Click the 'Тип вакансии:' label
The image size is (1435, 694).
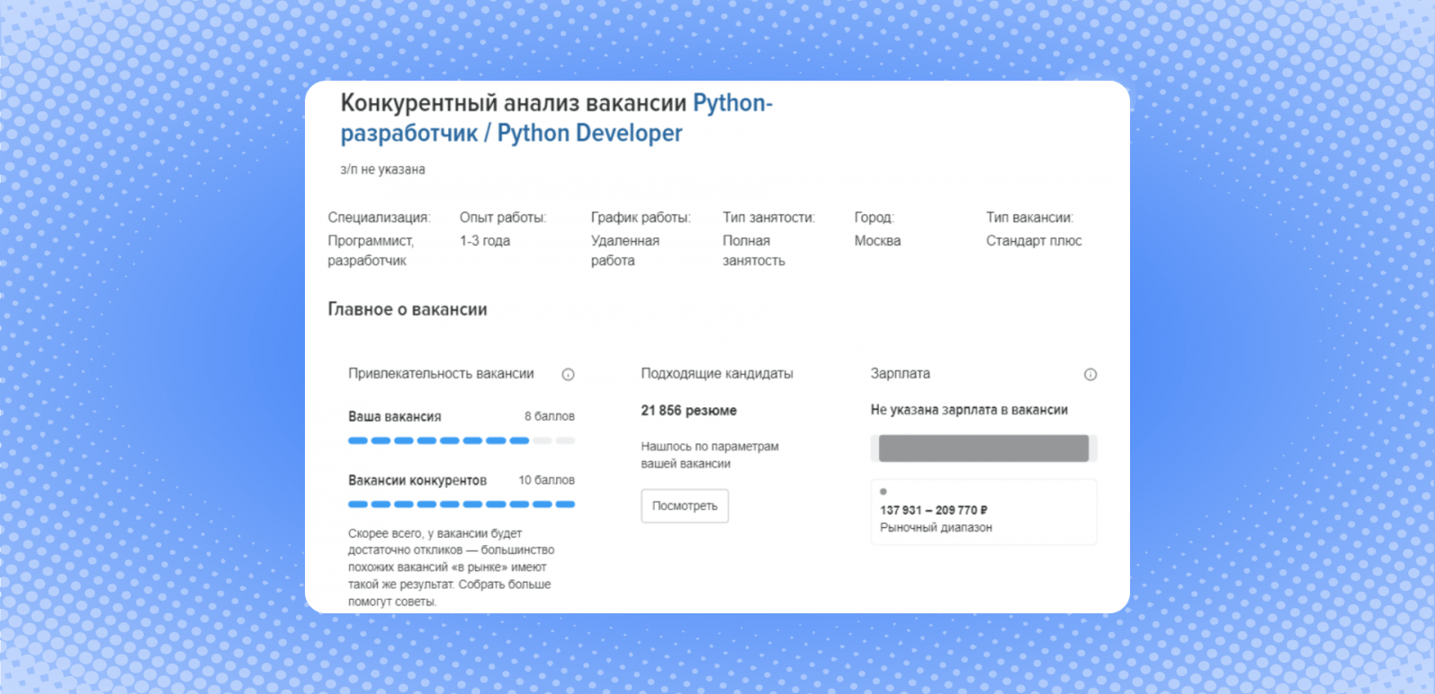click(x=1030, y=217)
